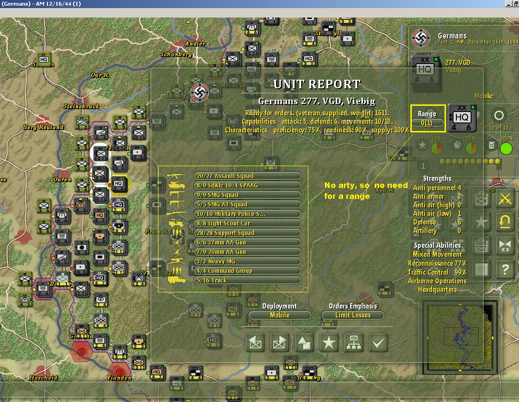Viewport: 519px width, 402px height.
Task: Click the swastika roundel on the map
Action: tap(200, 92)
